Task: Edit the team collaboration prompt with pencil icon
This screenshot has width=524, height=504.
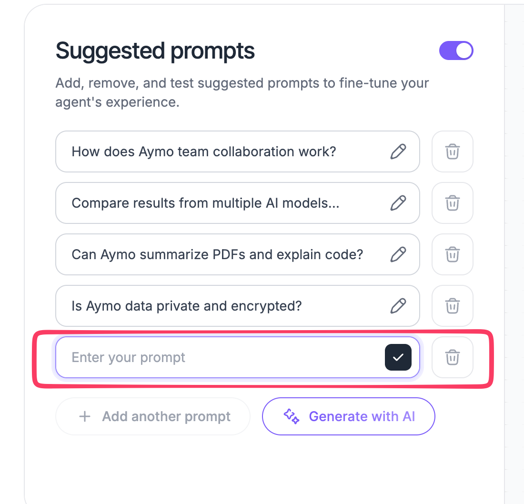Action: pos(398,152)
